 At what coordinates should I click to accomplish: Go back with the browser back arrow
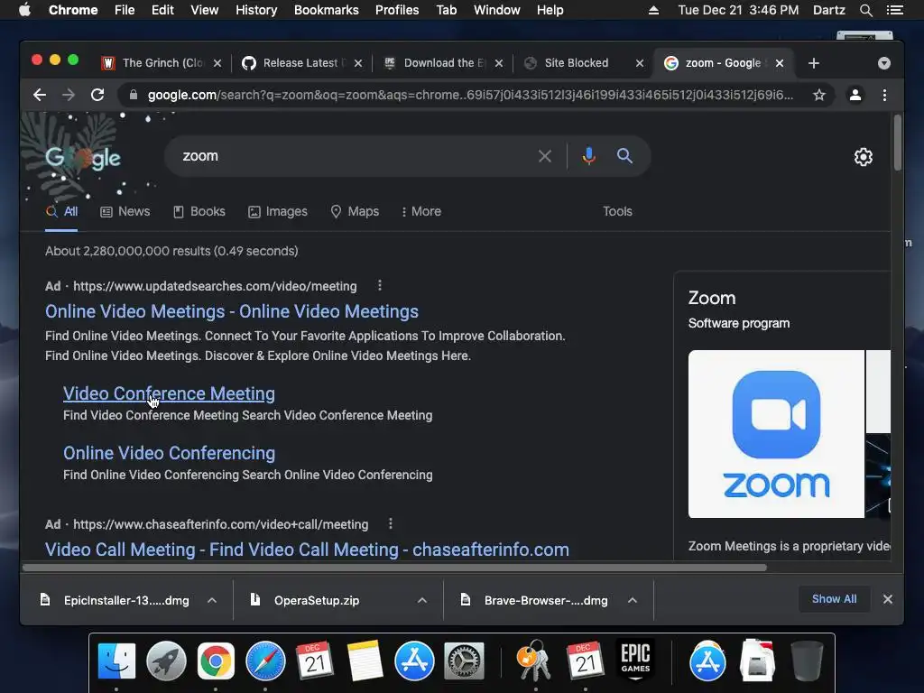[40, 95]
